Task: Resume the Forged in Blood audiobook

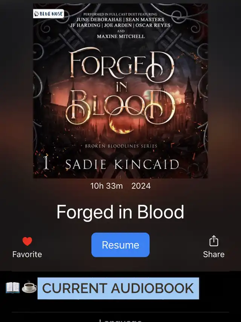Action: pyautogui.click(x=120, y=245)
